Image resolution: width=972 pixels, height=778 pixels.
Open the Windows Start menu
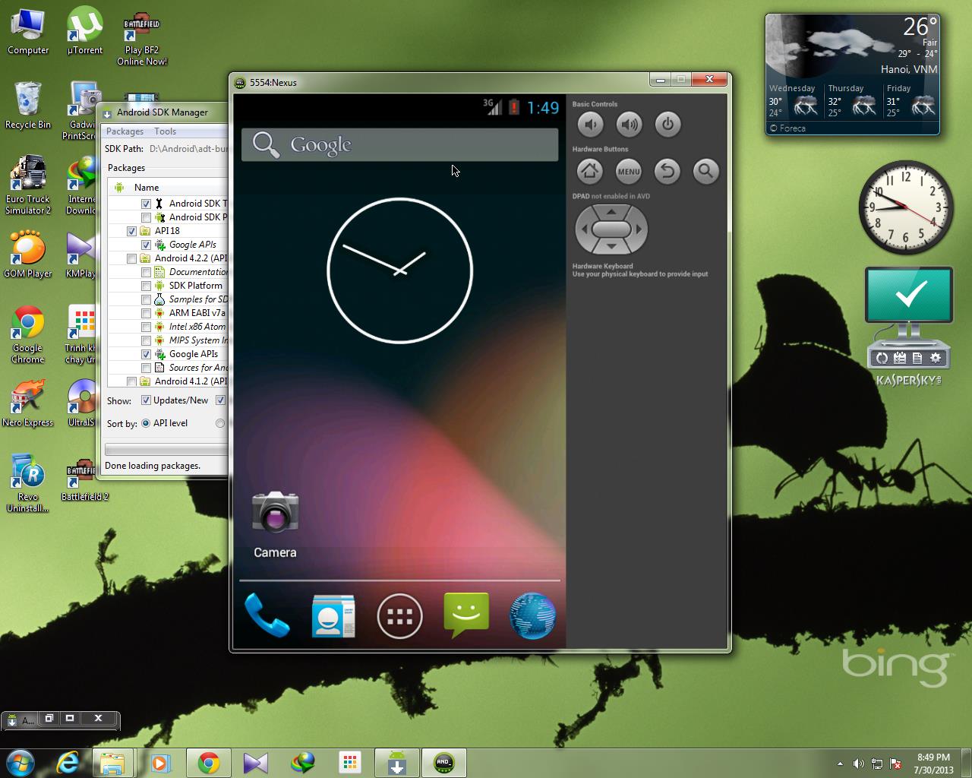pos(19,762)
